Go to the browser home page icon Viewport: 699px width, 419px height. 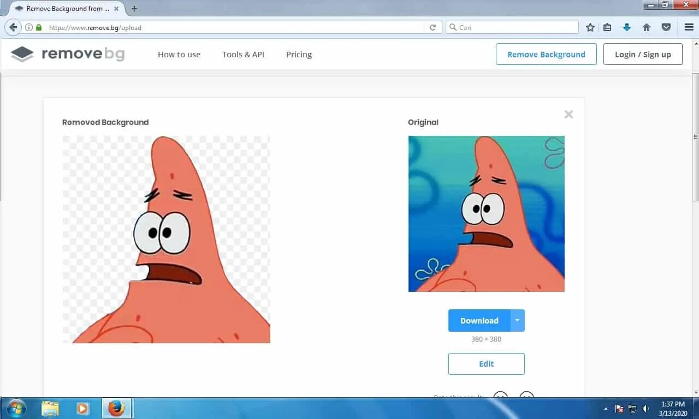(647, 27)
